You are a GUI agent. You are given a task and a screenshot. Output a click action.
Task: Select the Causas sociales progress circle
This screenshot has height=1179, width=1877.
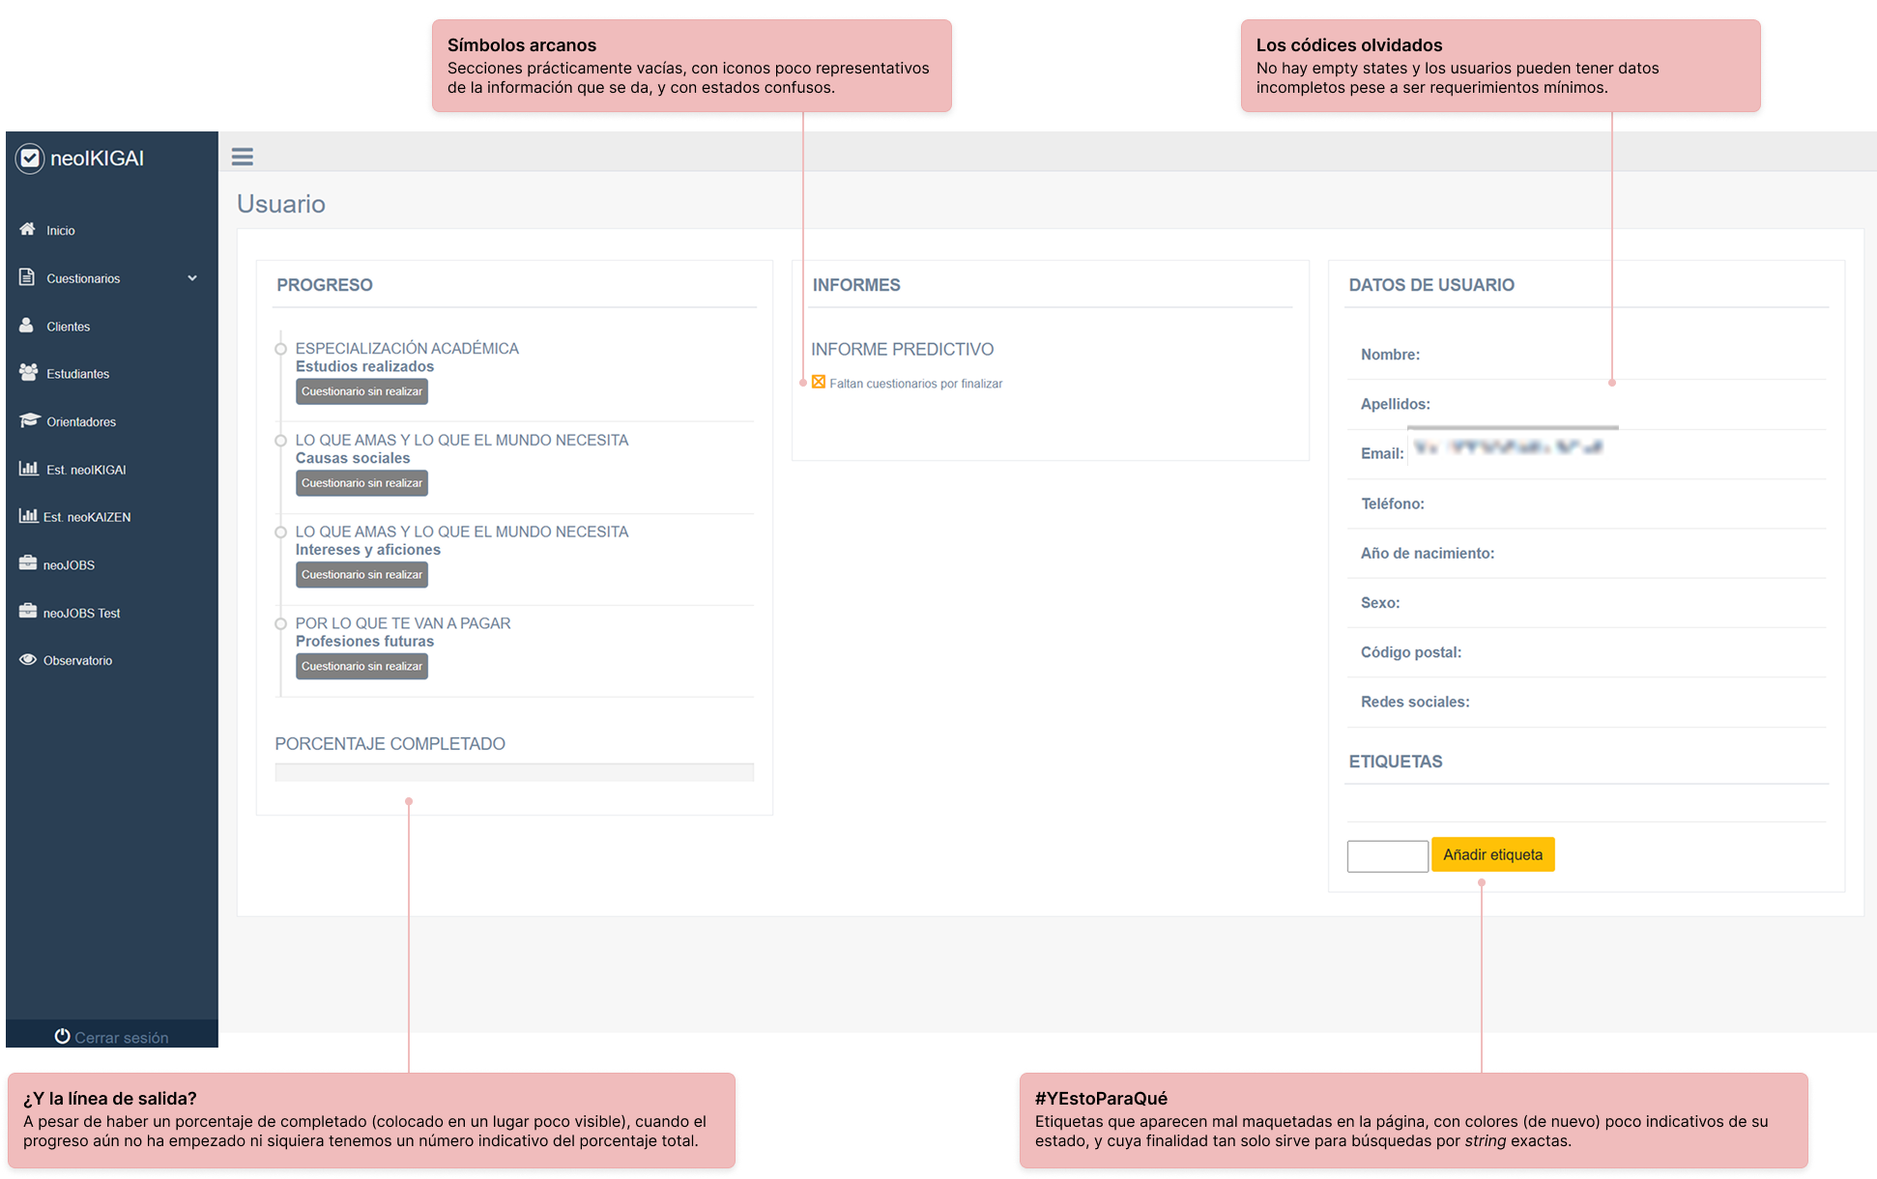tap(280, 441)
